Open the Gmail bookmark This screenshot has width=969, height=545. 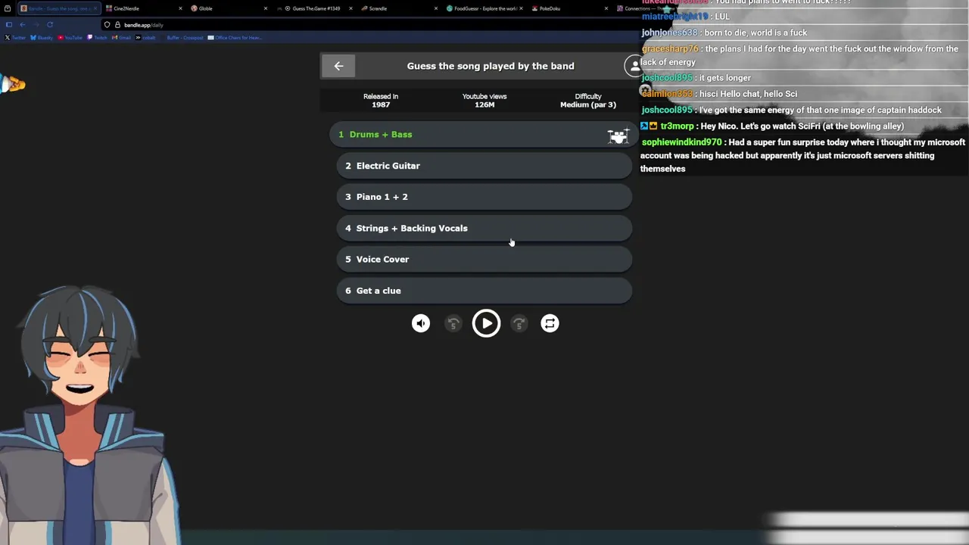pos(122,38)
